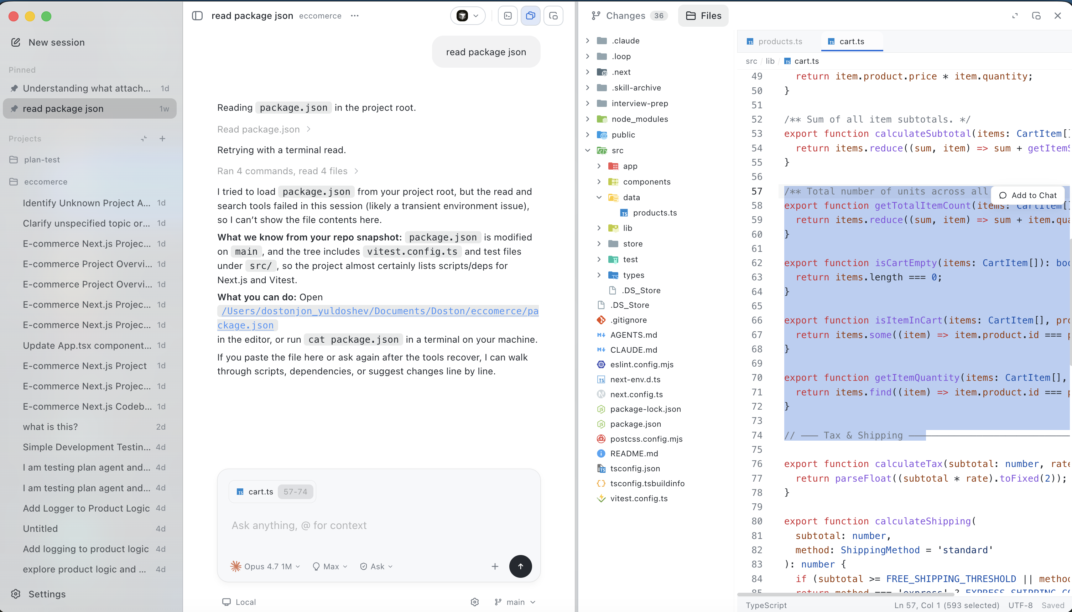This screenshot has width=1072, height=612.
Task: Open the main branch dropdown
Action: pyautogui.click(x=515, y=602)
